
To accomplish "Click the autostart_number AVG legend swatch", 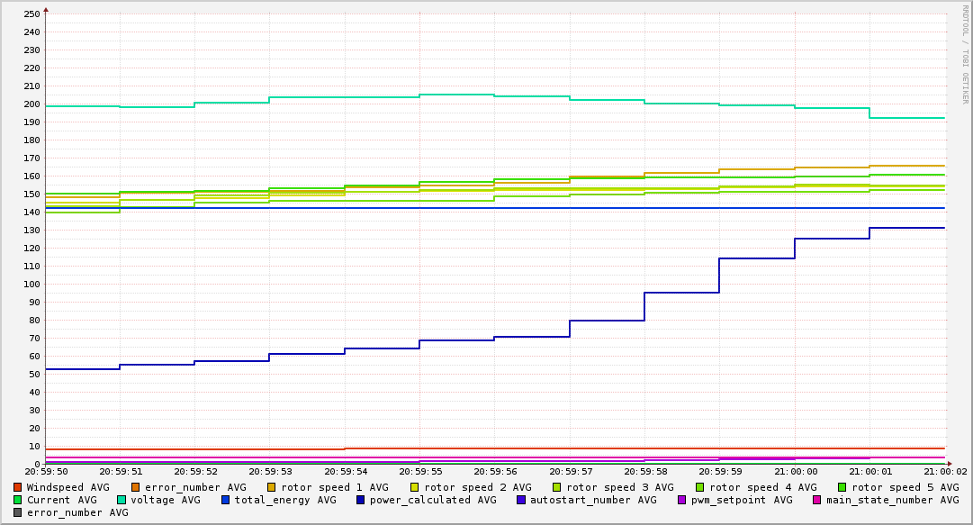I will (x=521, y=500).
